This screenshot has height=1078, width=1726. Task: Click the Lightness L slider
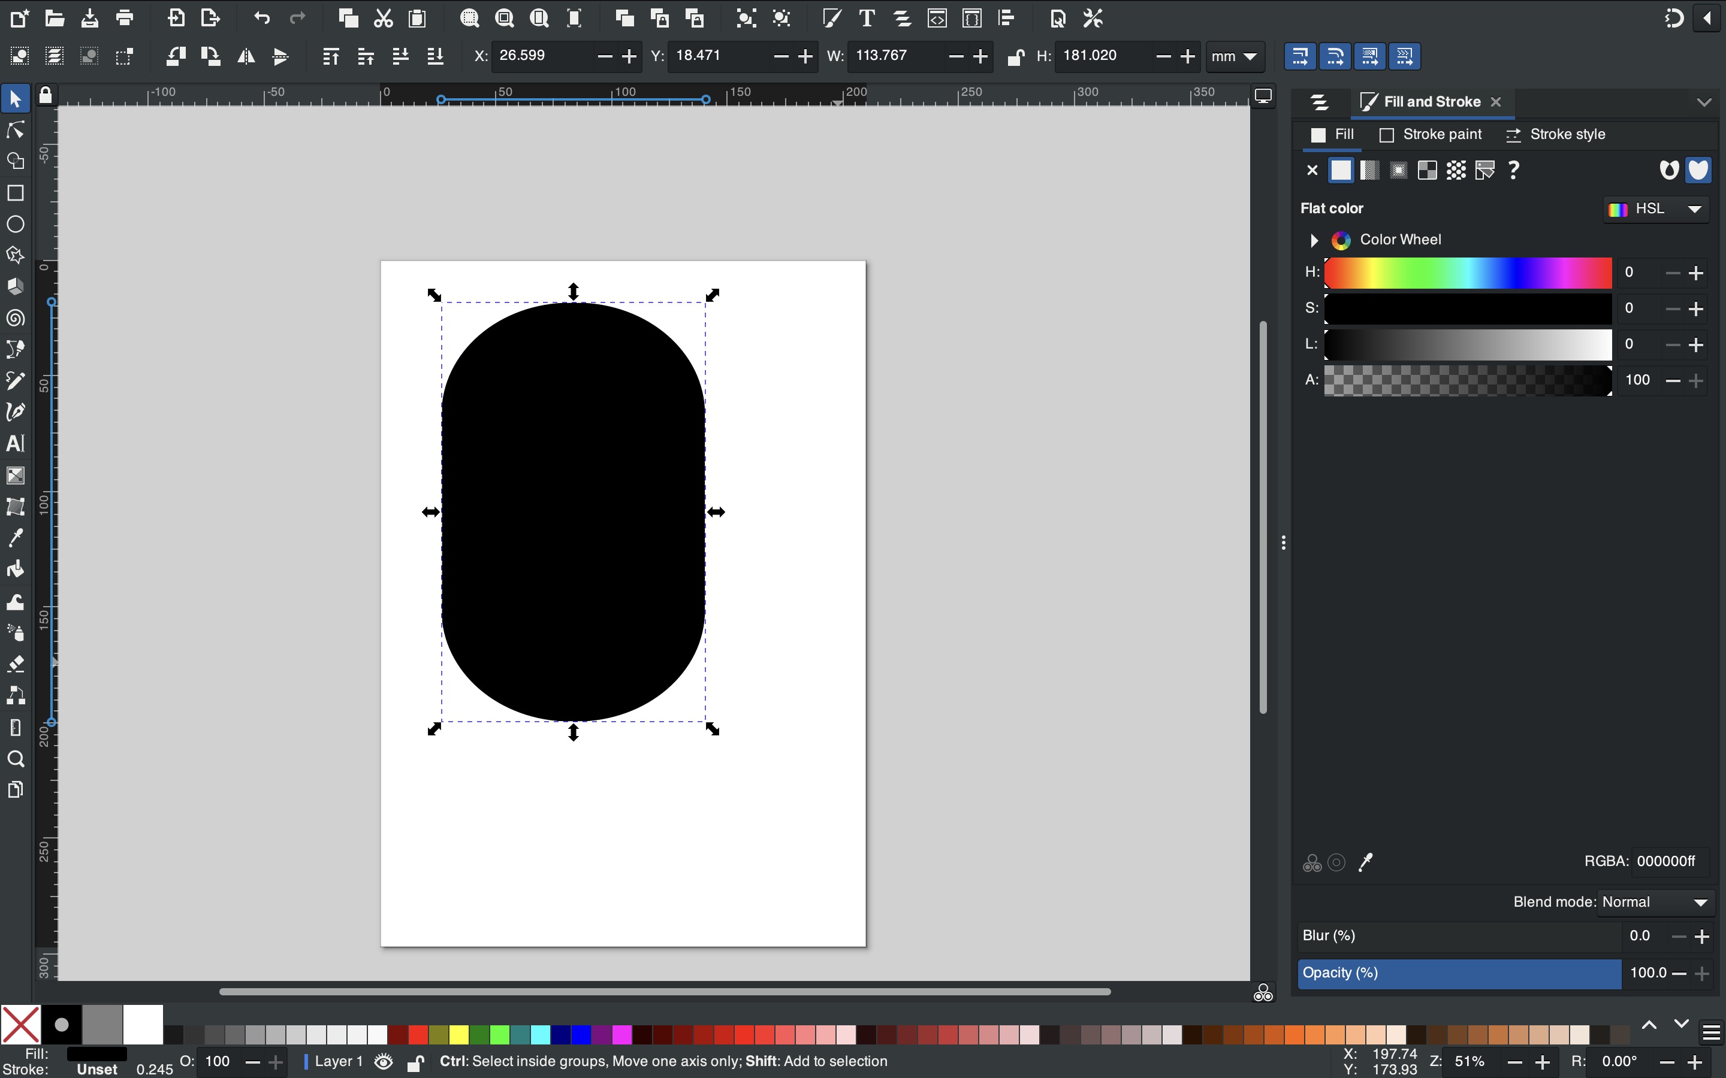coord(1468,344)
